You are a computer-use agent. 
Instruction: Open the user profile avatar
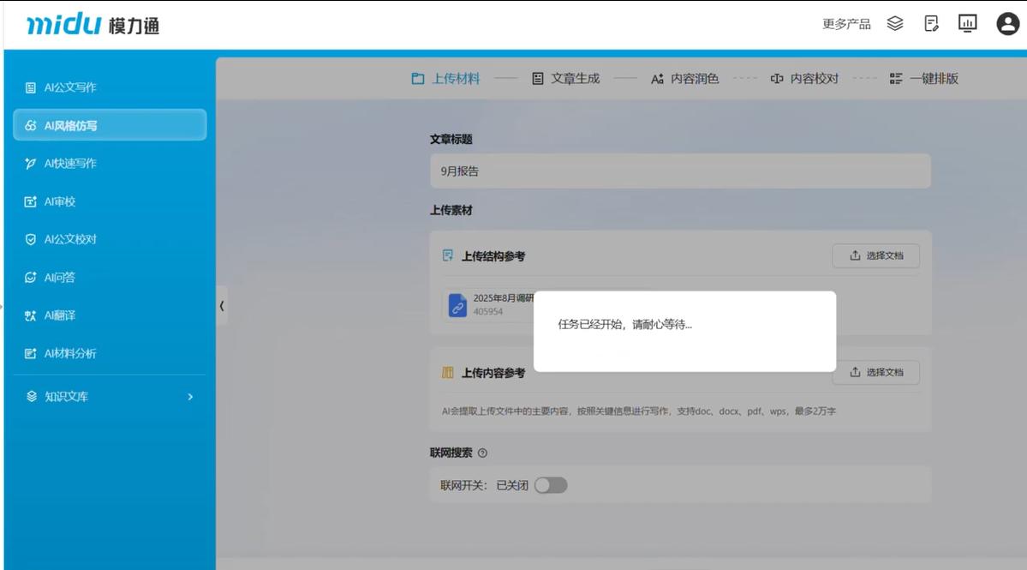(1007, 24)
